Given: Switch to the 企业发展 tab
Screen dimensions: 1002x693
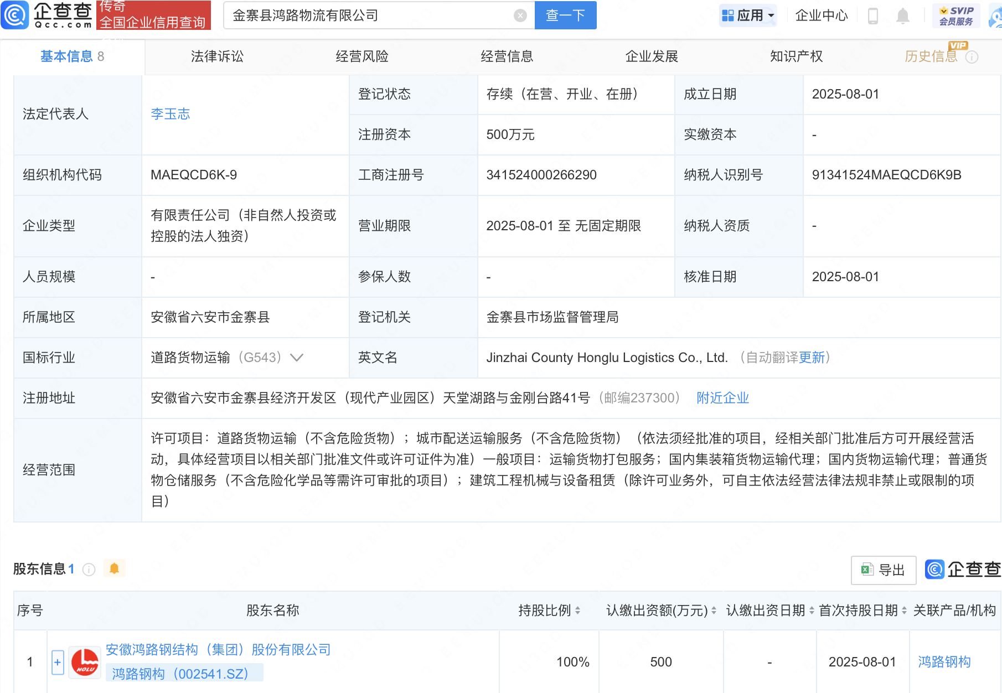Looking at the screenshot, I should tap(652, 56).
